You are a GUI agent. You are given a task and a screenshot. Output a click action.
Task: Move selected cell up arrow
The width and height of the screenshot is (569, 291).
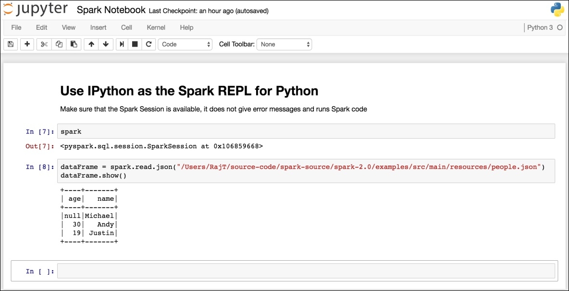click(x=91, y=44)
